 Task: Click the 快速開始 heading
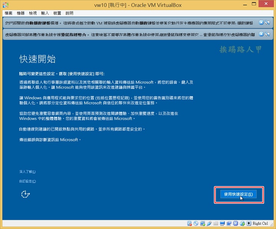point(37,59)
